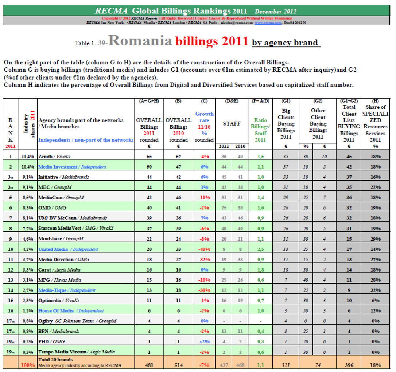Select the -40% growth rate cell

204,249
